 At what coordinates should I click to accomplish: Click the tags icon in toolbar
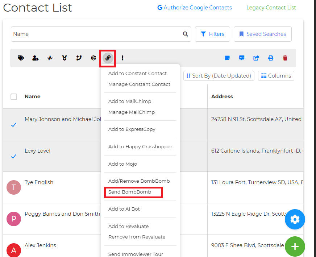pos(21,58)
